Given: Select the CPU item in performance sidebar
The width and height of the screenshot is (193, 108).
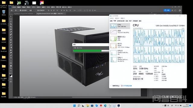Looking at the screenshot, I should pyautogui.click(x=120, y=26).
